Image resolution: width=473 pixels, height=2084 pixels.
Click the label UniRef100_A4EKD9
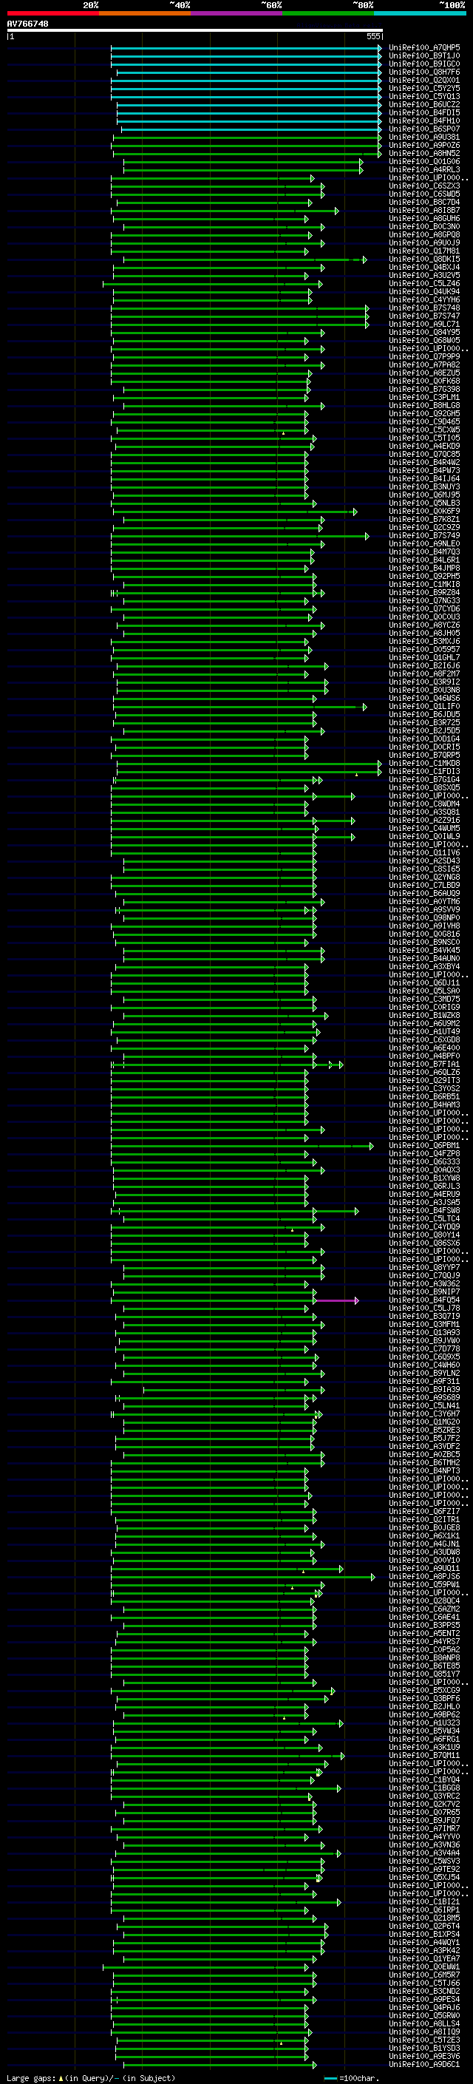pos(424,447)
